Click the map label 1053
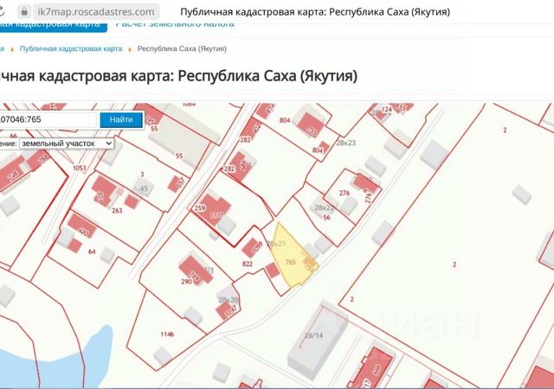The image size is (554, 389). pyautogui.click(x=79, y=168)
